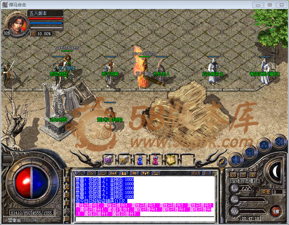
Task: Drink the red-pink potion in the quick bar
Action: tap(155, 160)
